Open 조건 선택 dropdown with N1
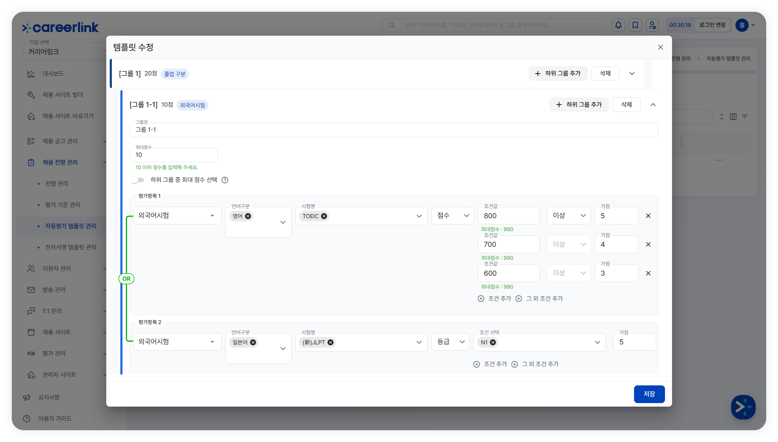The height and width of the screenshot is (442, 778). (x=540, y=342)
